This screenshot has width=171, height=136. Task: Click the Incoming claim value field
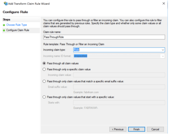119,75
